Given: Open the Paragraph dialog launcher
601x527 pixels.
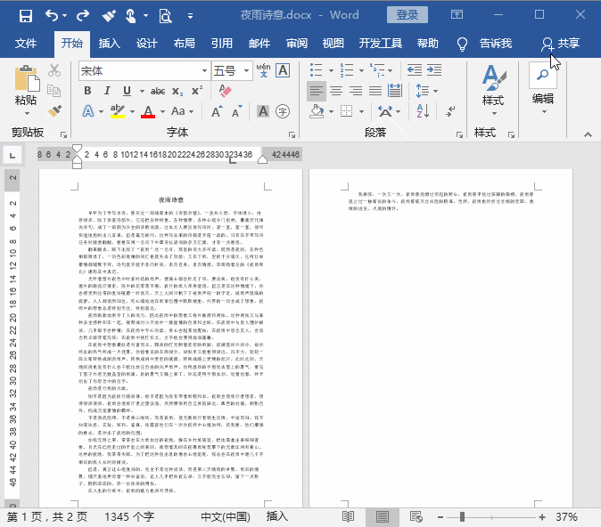Looking at the screenshot, I should click(459, 134).
